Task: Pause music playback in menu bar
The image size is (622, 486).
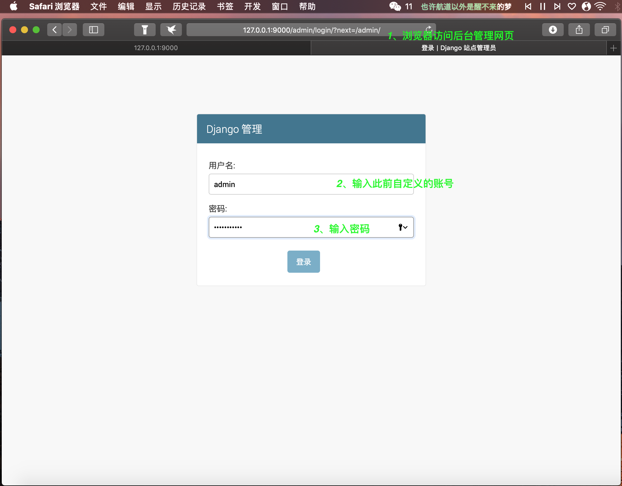Action: pyautogui.click(x=543, y=6)
